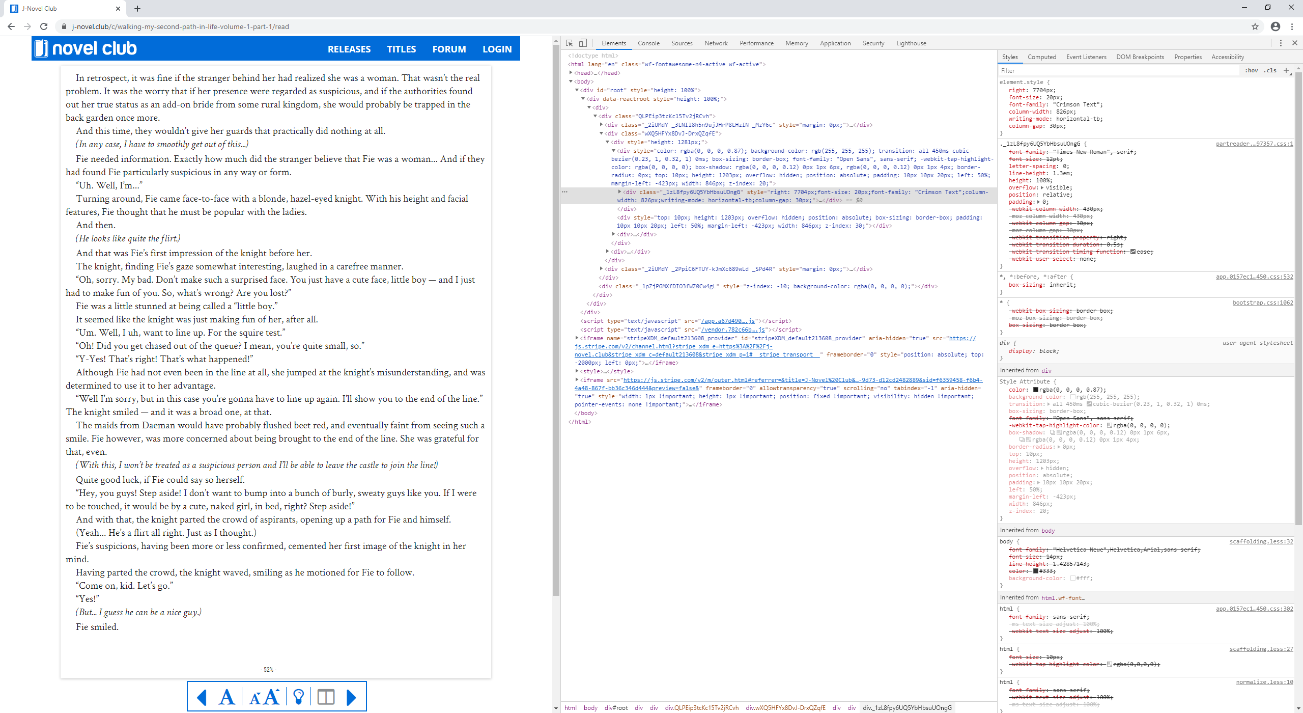This screenshot has height=713, width=1303.
Task: Open the Lighthouse tab
Action: (911, 43)
